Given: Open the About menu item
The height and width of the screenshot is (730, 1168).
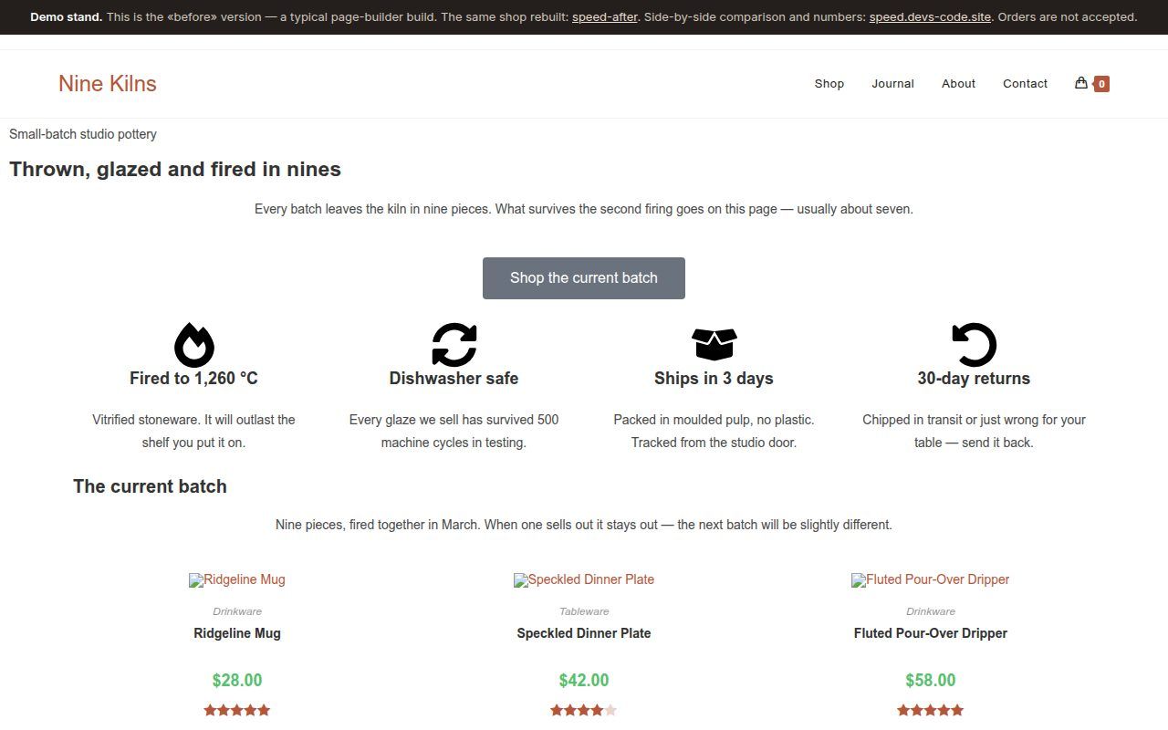Looking at the screenshot, I should (x=958, y=83).
